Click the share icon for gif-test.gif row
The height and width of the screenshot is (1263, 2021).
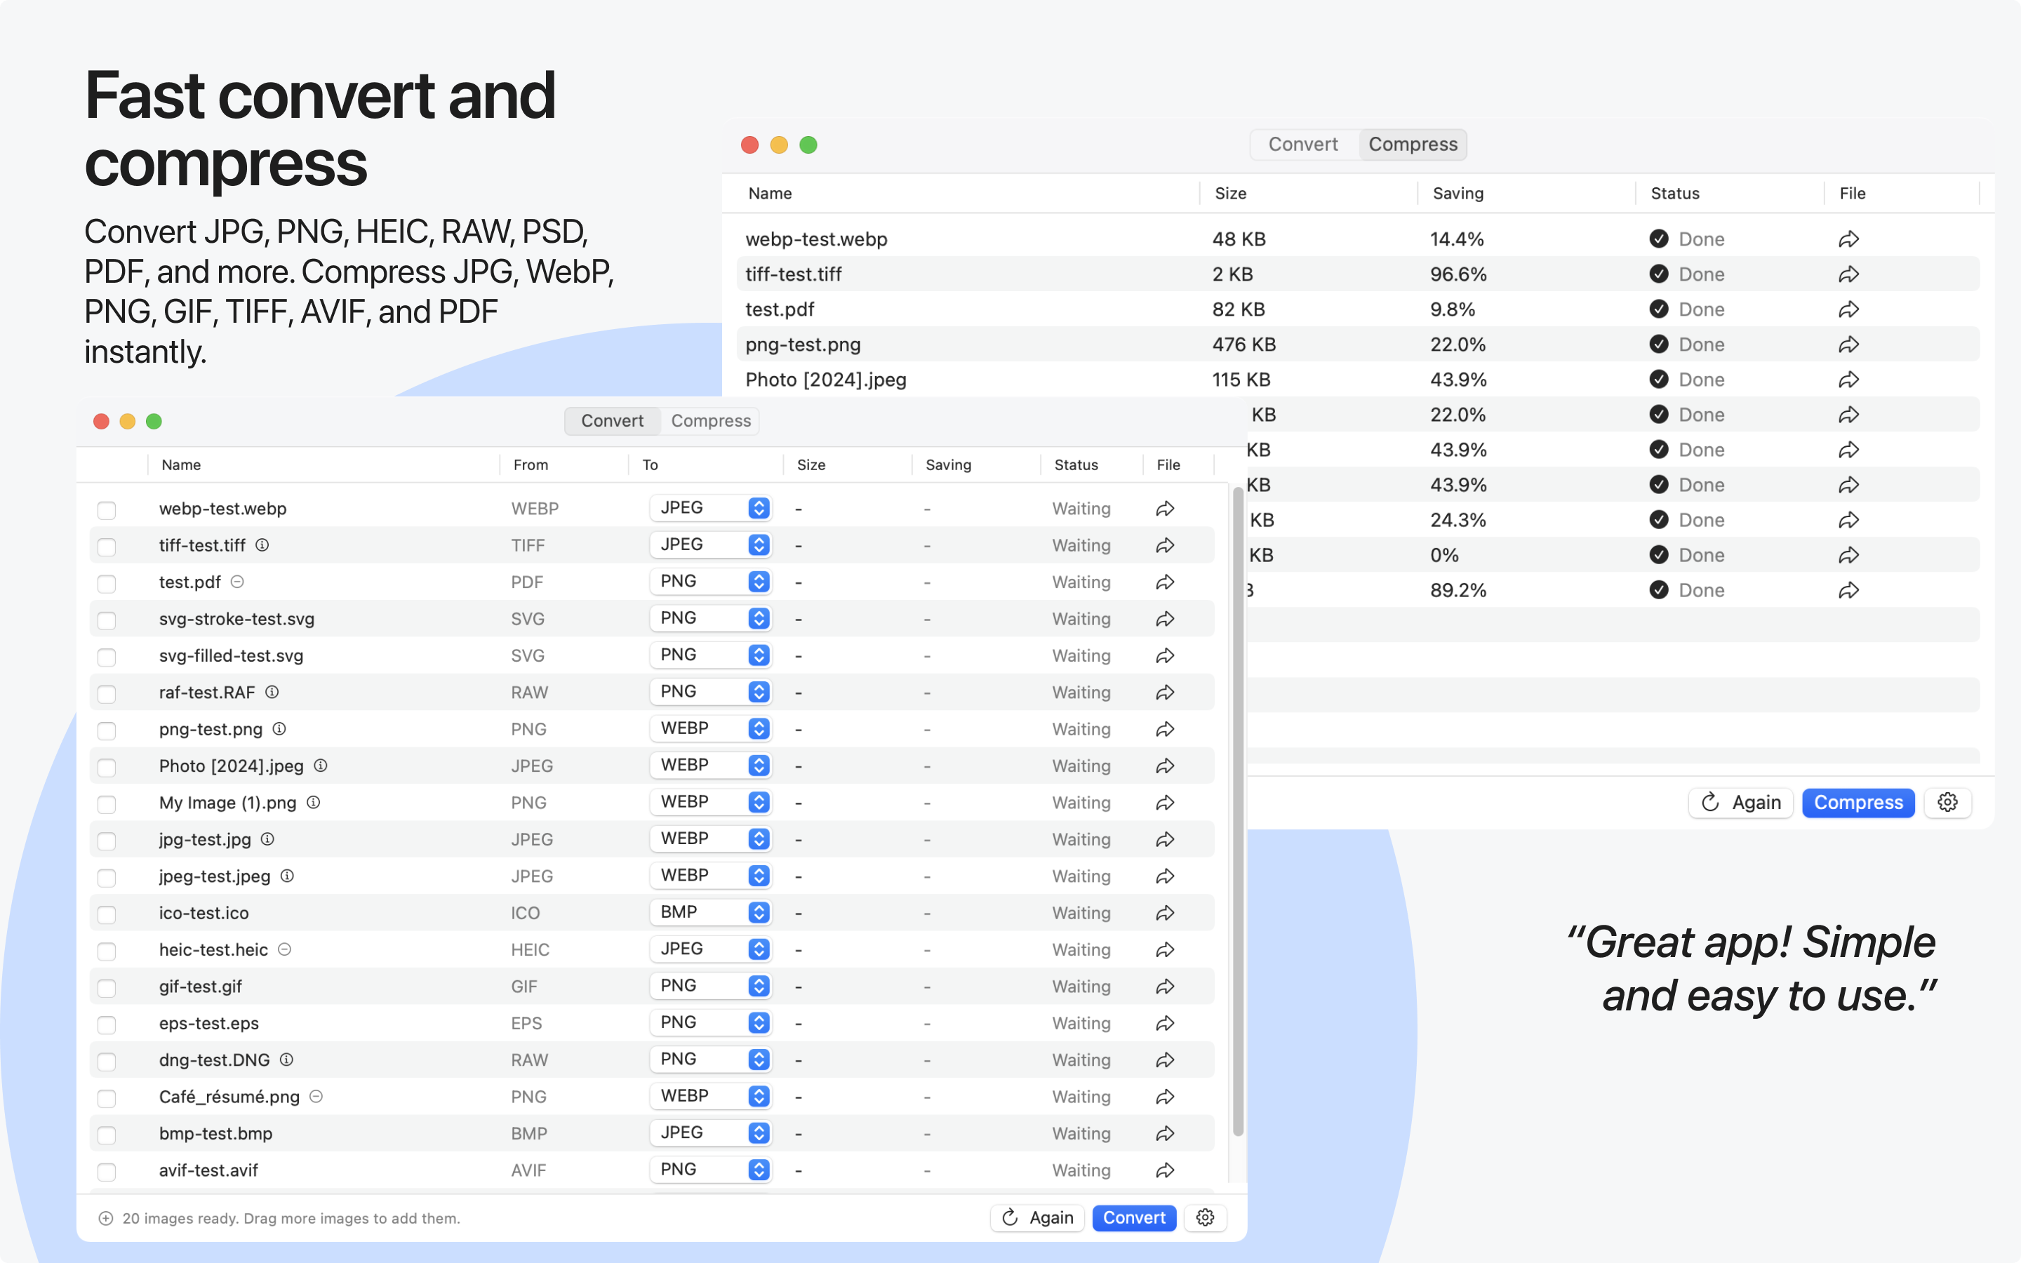(x=1165, y=987)
